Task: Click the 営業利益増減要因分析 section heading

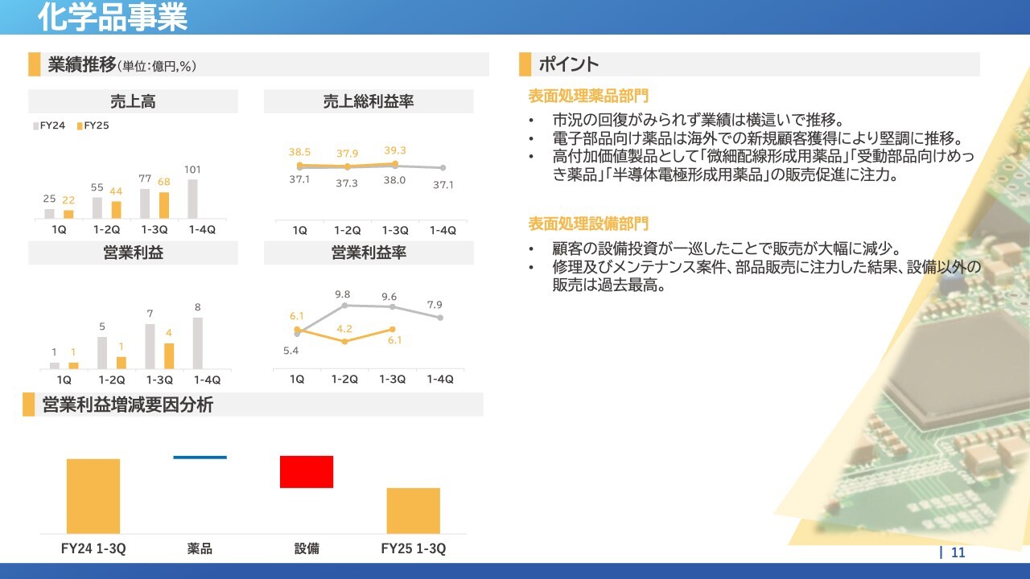Action: click(x=128, y=405)
